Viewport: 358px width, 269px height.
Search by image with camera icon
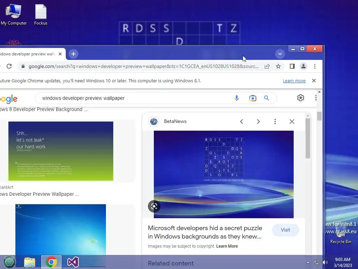[x=252, y=98]
